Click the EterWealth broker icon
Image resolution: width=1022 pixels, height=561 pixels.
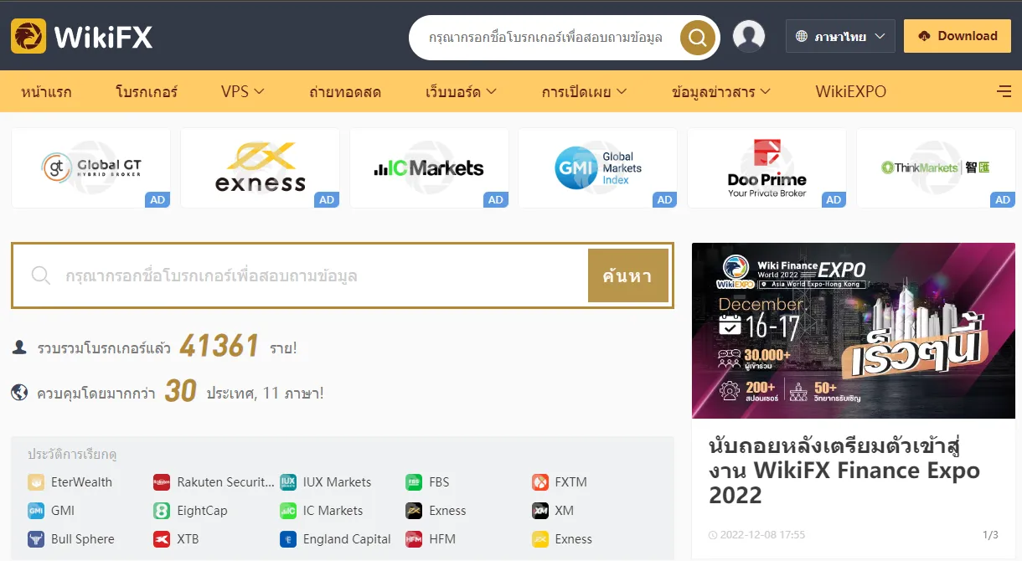(x=36, y=482)
